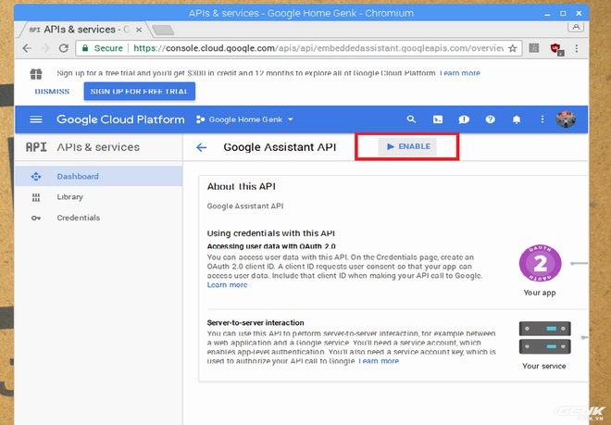Click the 'APIs & services' sidebar title

[98, 147]
